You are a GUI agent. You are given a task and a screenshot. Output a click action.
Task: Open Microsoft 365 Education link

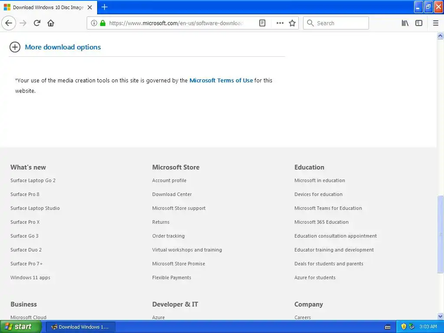click(321, 222)
